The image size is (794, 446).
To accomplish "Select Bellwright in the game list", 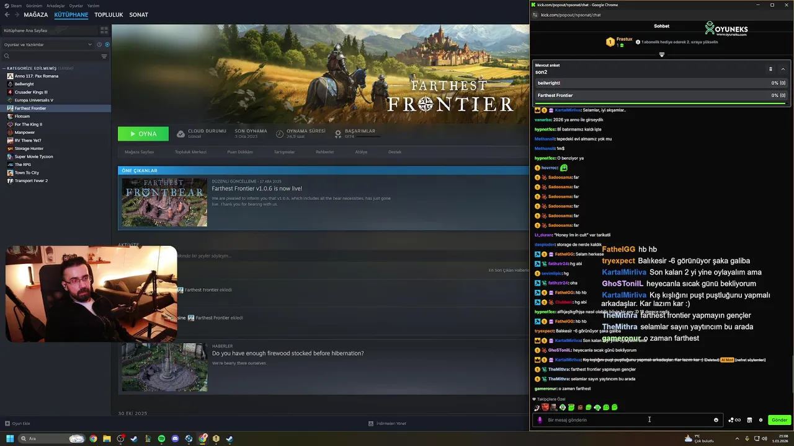I will click(x=24, y=84).
